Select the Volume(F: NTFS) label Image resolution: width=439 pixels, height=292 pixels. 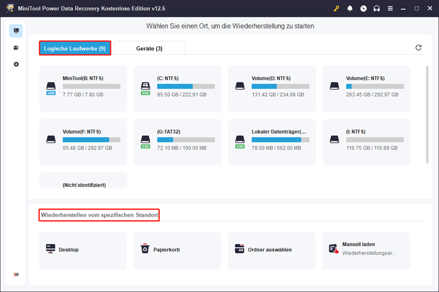coord(82,132)
